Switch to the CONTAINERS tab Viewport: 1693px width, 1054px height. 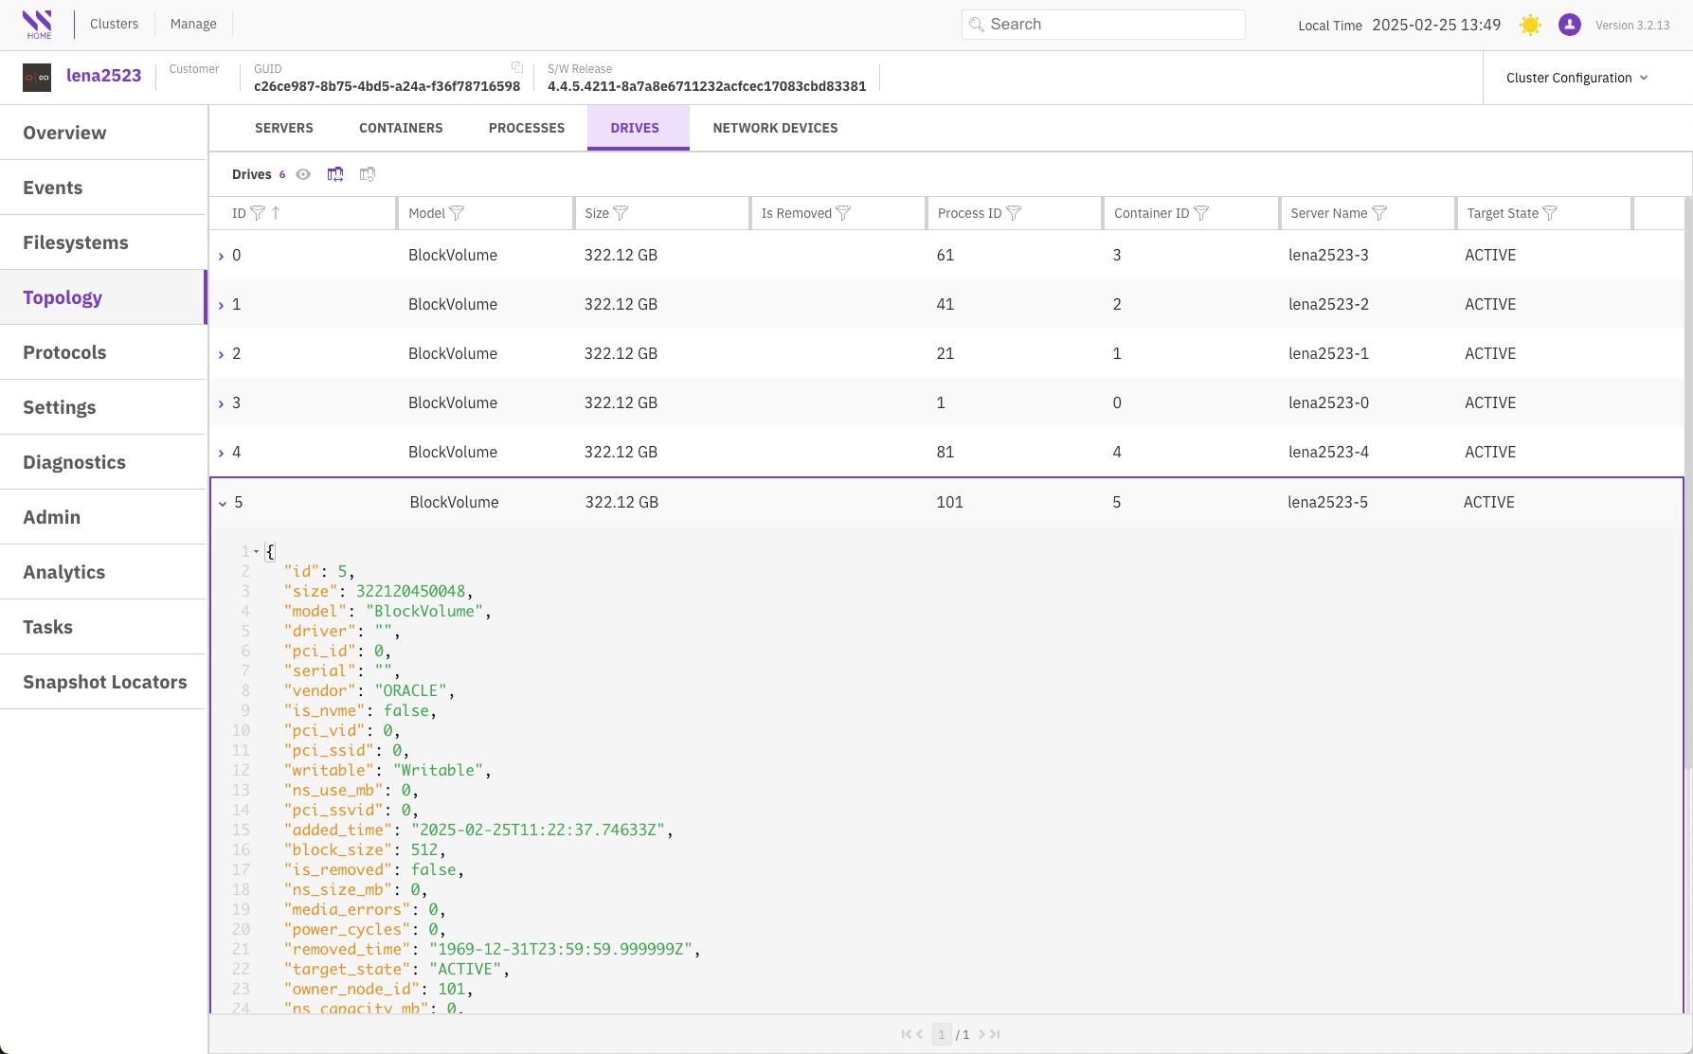click(x=401, y=128)
